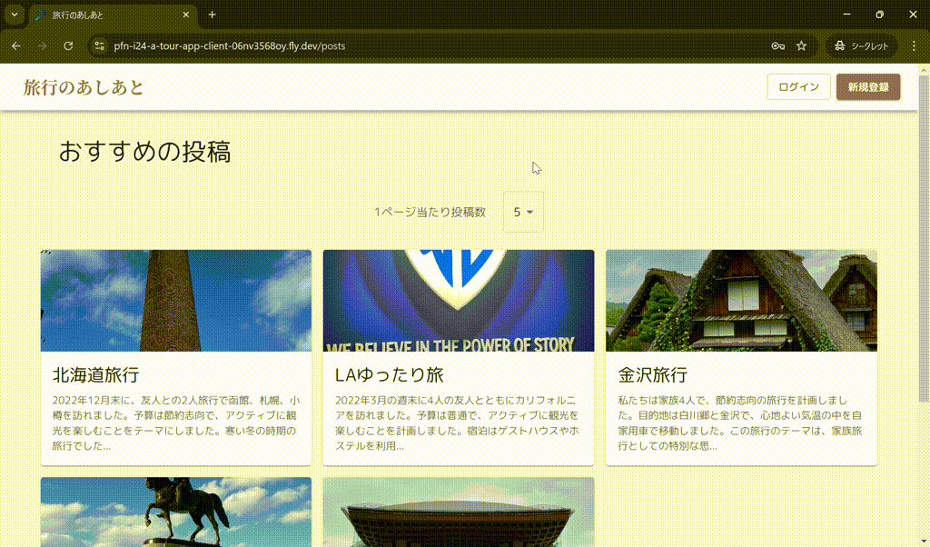The height and width of the screenshot is (547, 930).
Task: Click the 北海道旅行 description text
Action: (x=176, y=423)
